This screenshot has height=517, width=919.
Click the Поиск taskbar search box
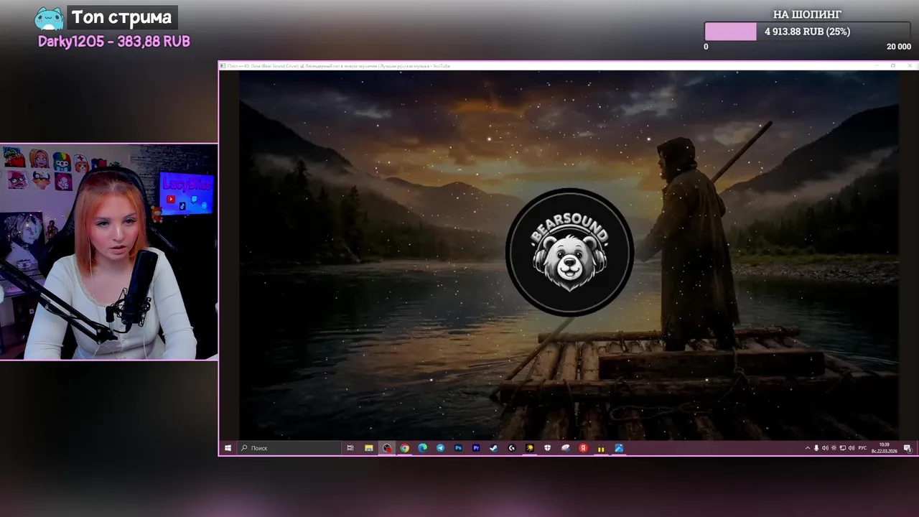coord(289,448)
